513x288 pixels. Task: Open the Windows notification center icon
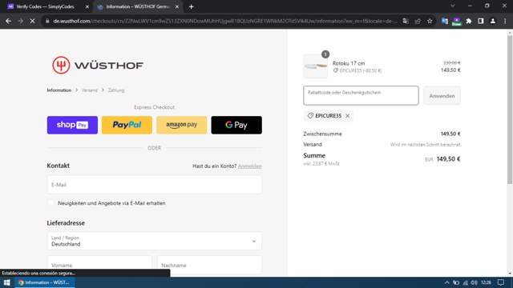[x=501, y=282]
